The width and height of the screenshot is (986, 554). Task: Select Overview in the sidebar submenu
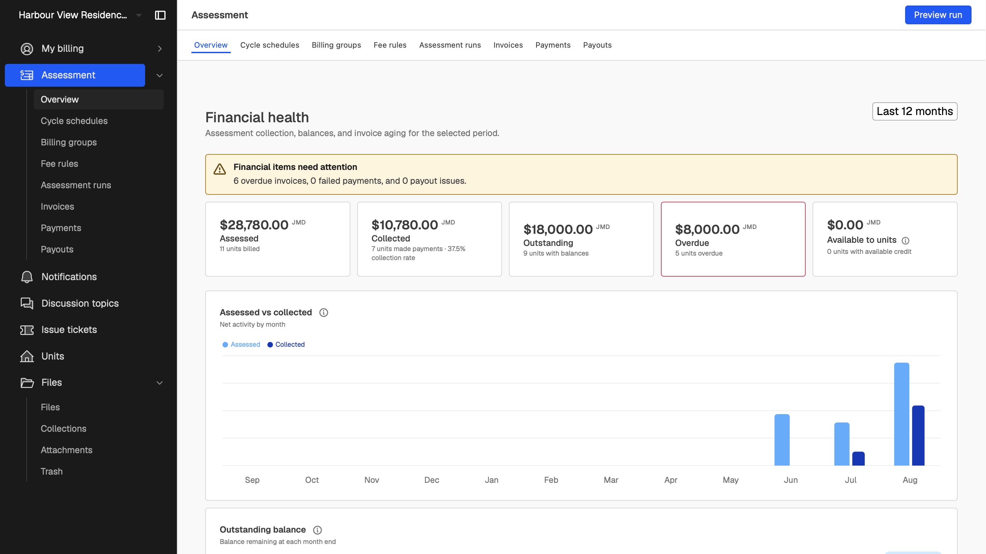(x=99, y=99)
